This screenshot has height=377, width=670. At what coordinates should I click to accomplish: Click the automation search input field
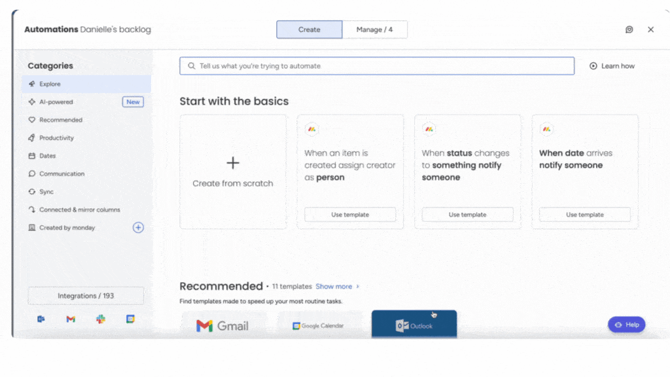coord(377,66)
